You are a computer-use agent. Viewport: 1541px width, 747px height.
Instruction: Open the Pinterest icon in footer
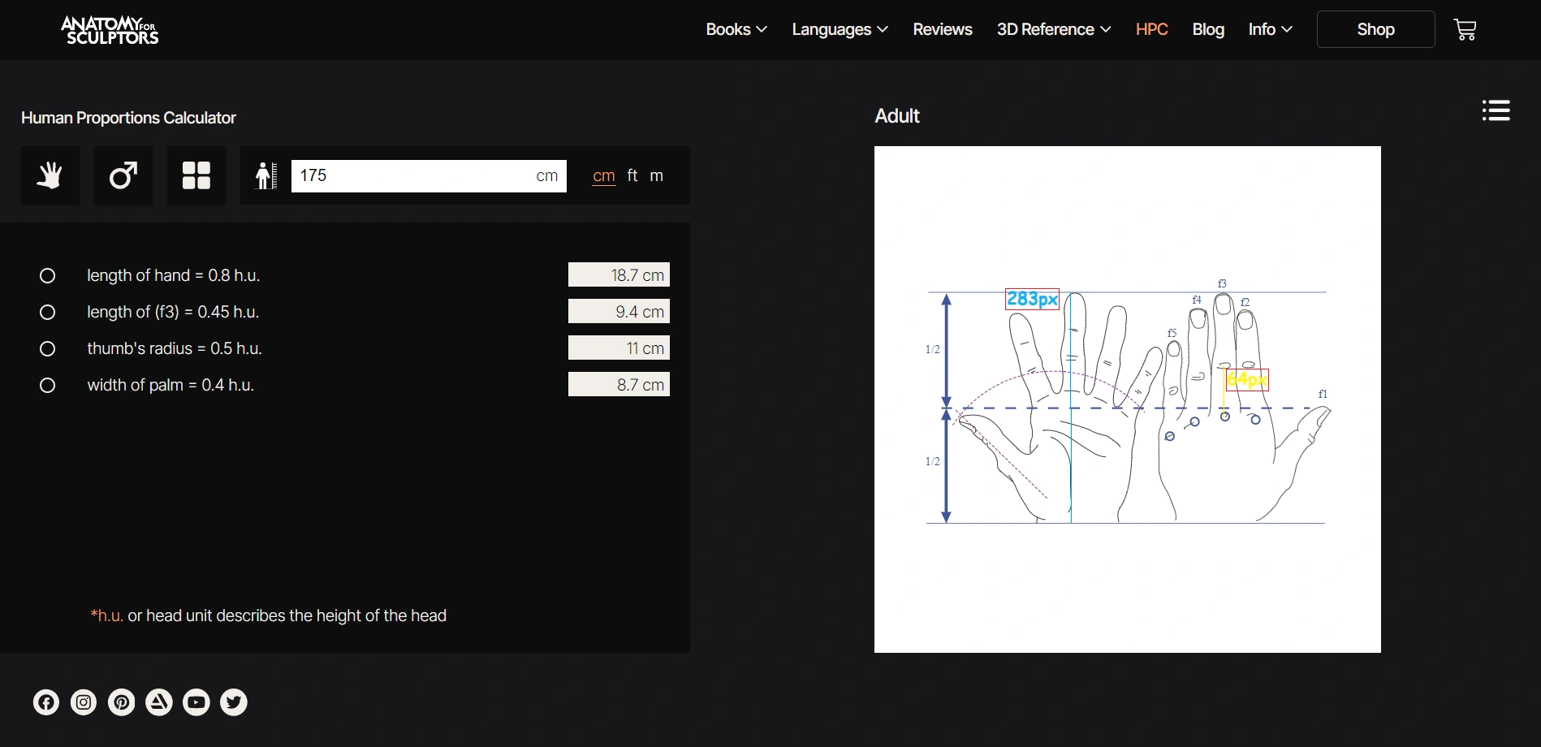pos(122,702)
